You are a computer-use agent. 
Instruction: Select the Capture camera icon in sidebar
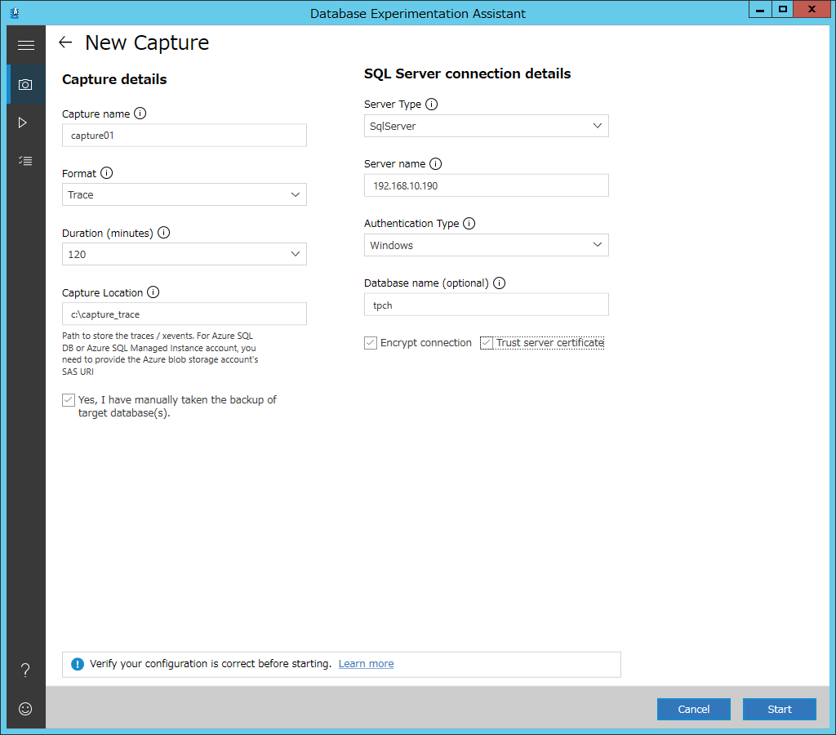[x=25, y=84]
